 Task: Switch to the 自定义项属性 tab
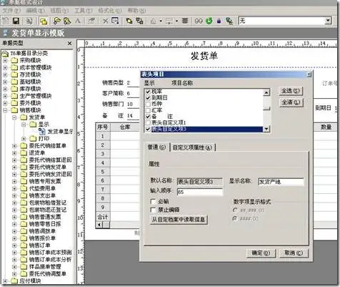pyautogui.click(x=192, y=147)
